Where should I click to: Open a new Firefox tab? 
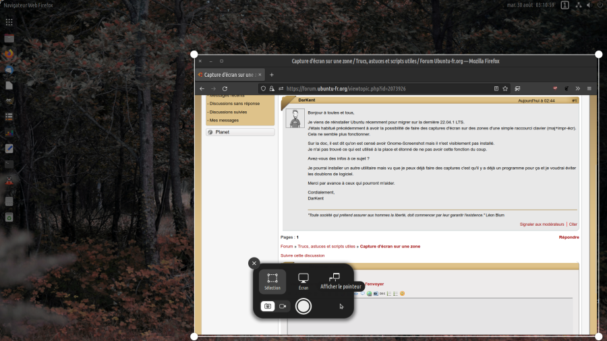tap(272, 75)
